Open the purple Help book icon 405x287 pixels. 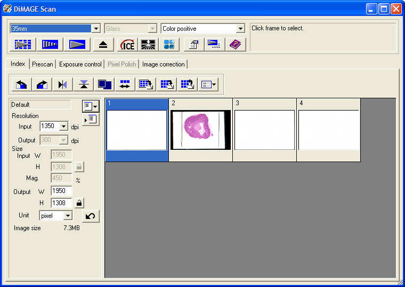[x=236, y=44]
